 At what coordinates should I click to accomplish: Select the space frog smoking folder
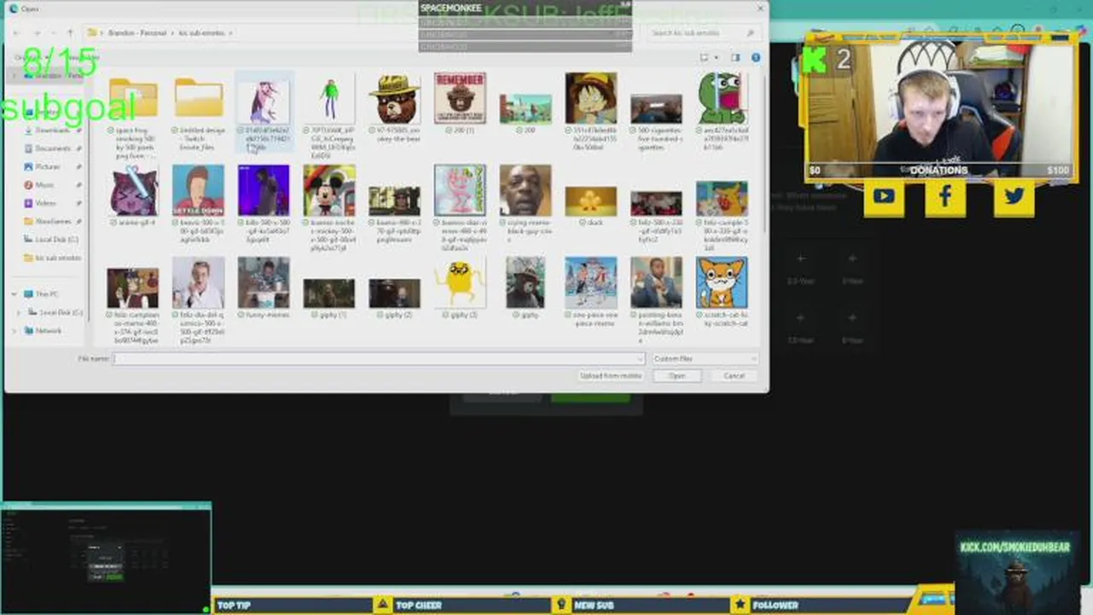[x=133, y=117]
